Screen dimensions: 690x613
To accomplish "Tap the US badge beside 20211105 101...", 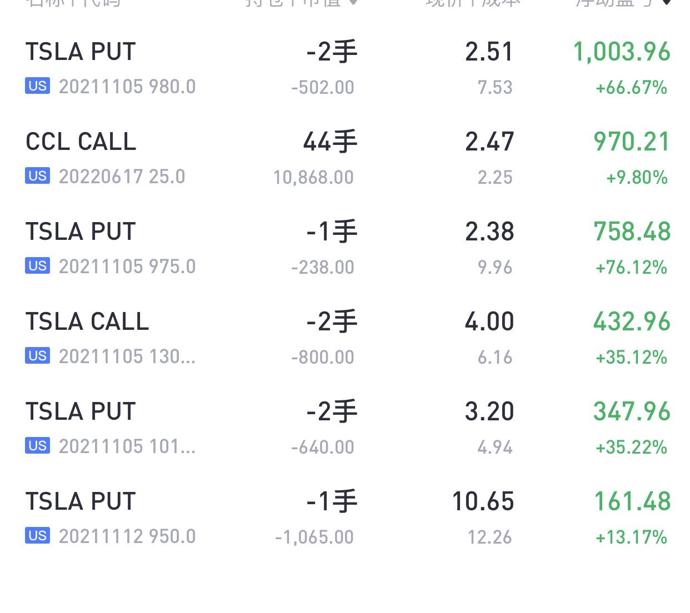I will 37,446.
